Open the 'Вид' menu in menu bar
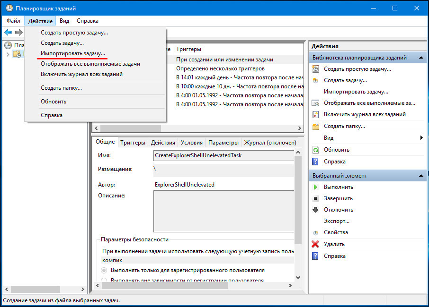 [64, 21]
